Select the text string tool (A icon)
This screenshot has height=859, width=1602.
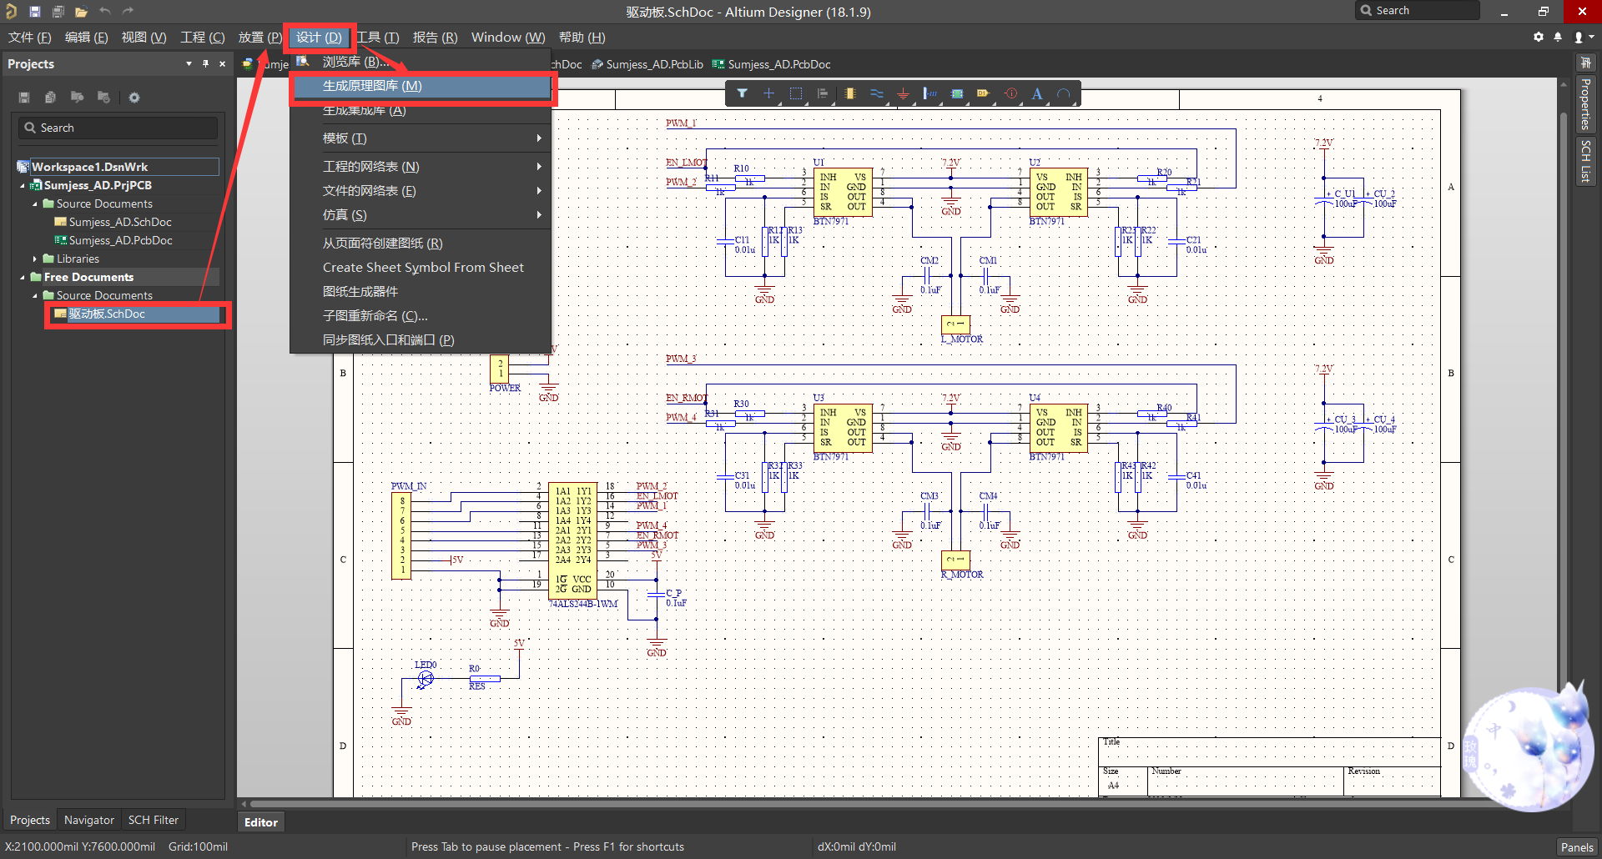tap(1037, 93)
